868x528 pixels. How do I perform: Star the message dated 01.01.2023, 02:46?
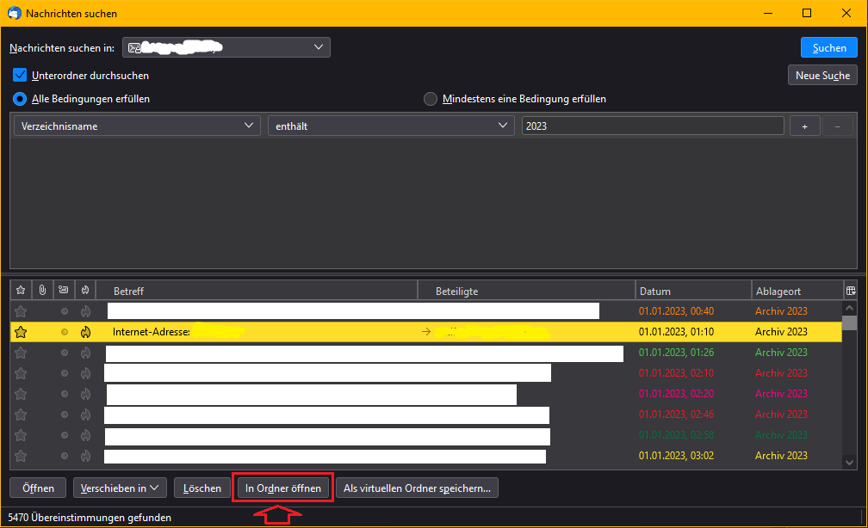pyautogui.click(x=21, y=414)
